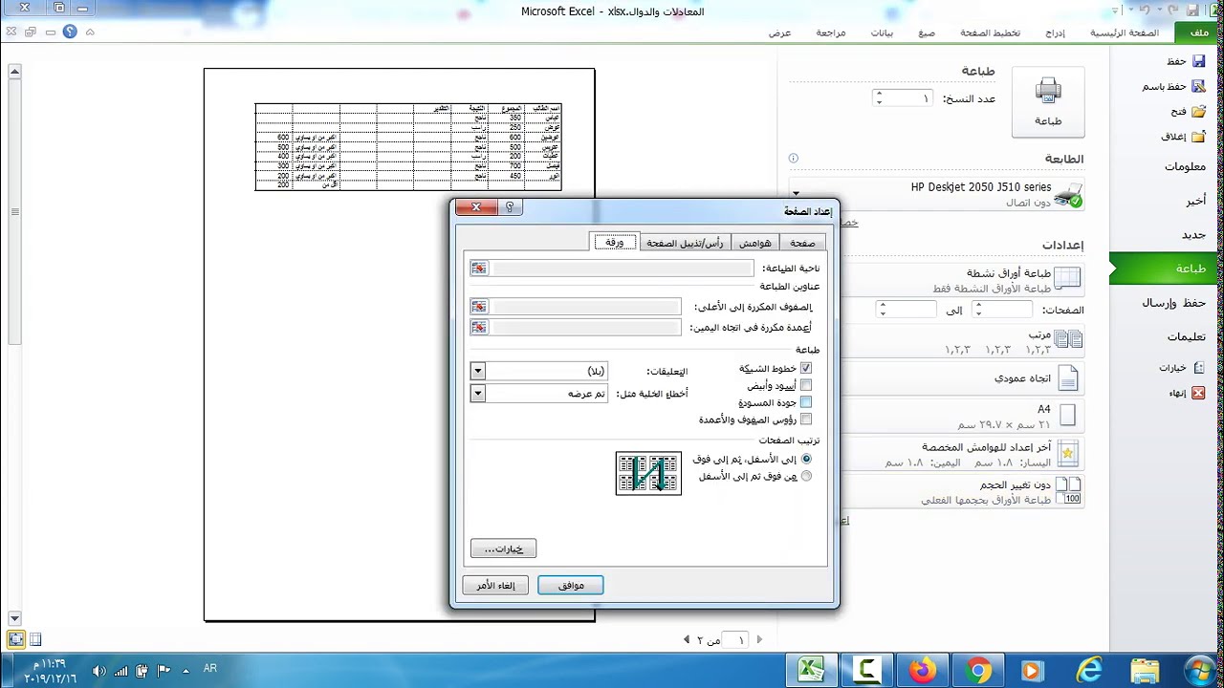
Task: Open Insert (إدراج) ribbon tab
Action: click(1055, 32)
